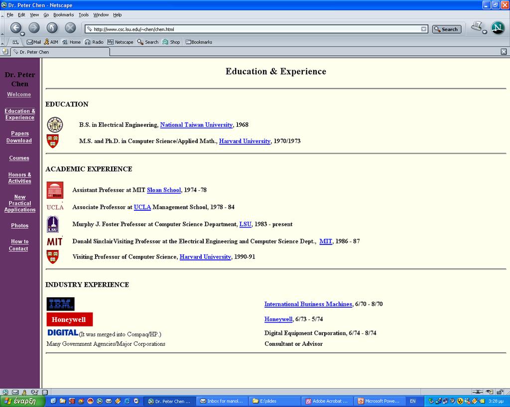Open the Courses sidebar link
This screenshot has width=510, height=407.
point(19,158)
